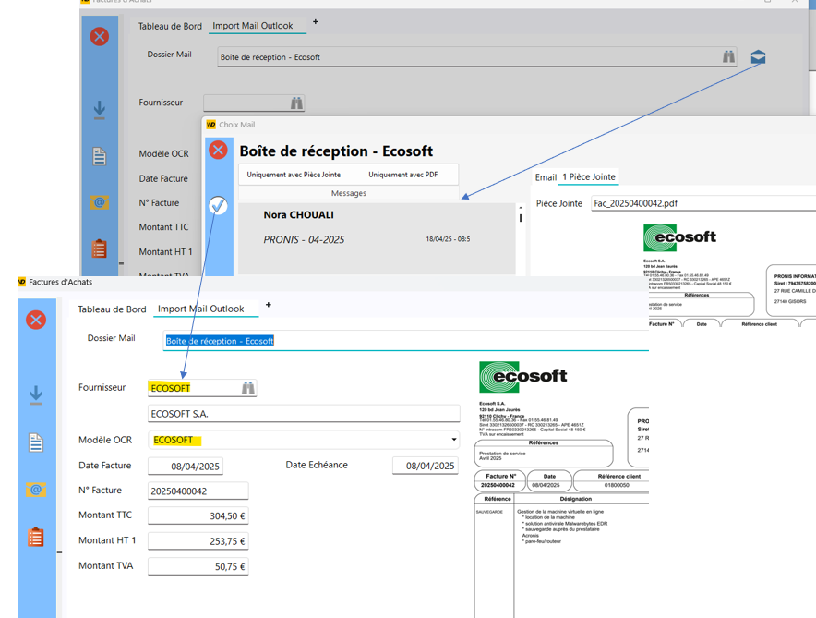This screenshot has height=618, width=816.
Task: Close front Factures d'Achats with red X icon
Action: point(36,320)
